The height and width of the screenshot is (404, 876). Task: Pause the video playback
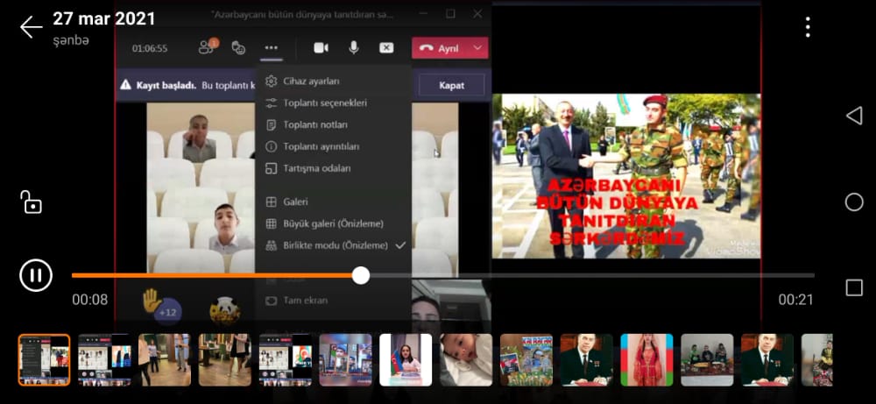point(36,275)
